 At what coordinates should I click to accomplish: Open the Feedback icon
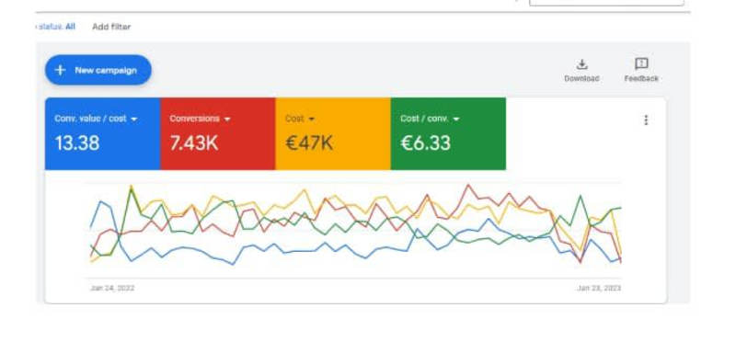point(641,63)
